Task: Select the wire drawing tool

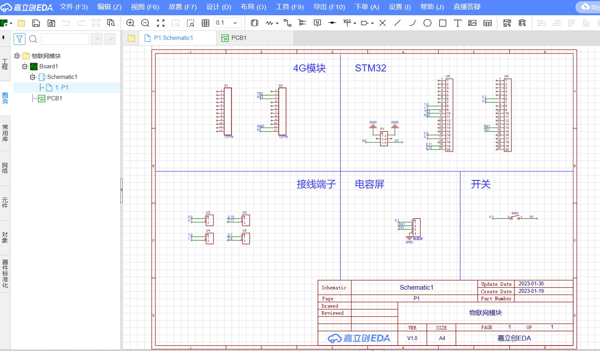Action: (287, 23)
